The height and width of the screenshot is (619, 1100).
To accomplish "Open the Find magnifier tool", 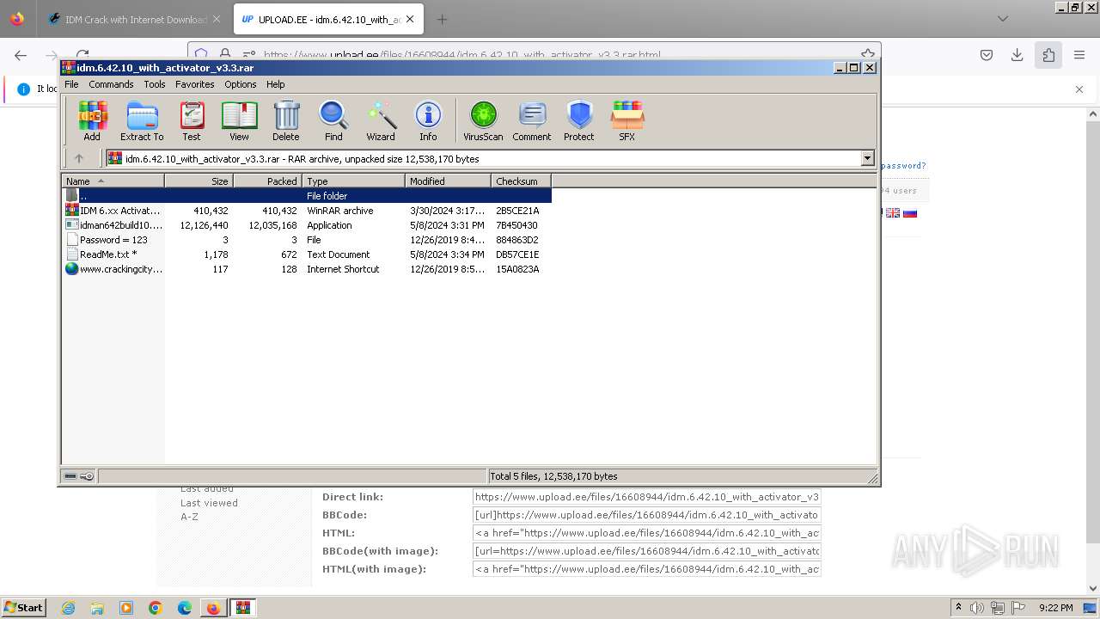I will point(333,120).
